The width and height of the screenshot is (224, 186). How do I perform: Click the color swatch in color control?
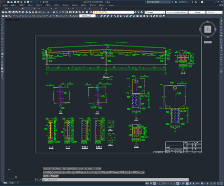pos(146,12)
